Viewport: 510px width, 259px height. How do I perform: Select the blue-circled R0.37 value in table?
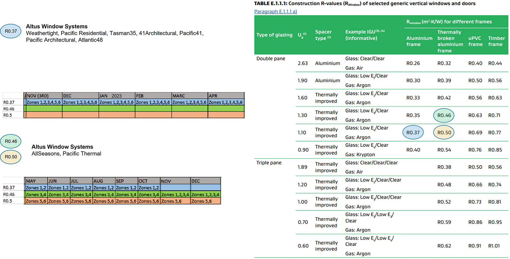click(x=413, y=133)
